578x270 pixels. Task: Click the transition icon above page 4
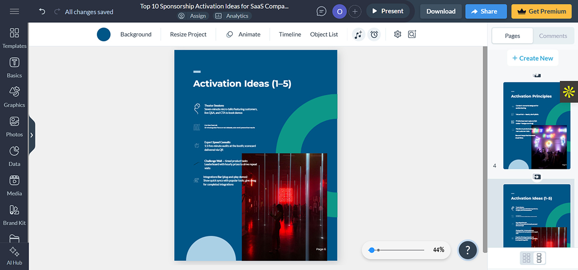537,75
